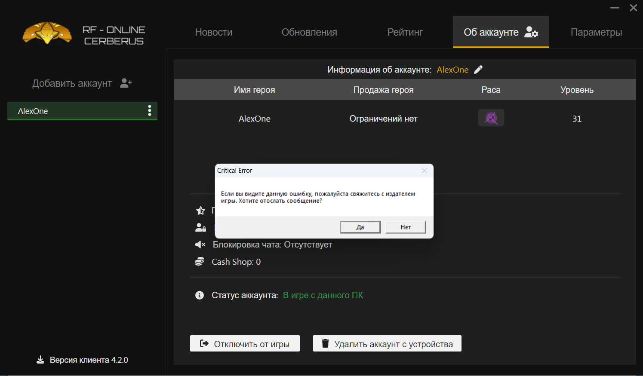Click the Cash Shop: 0 text
This screenshot has height=376, width=643.
[236, 262]
